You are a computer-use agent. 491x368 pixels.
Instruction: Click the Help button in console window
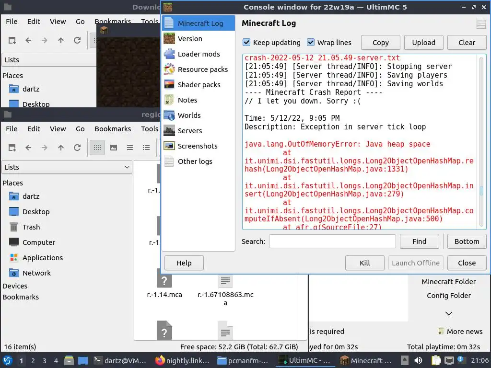click(184, 263)
